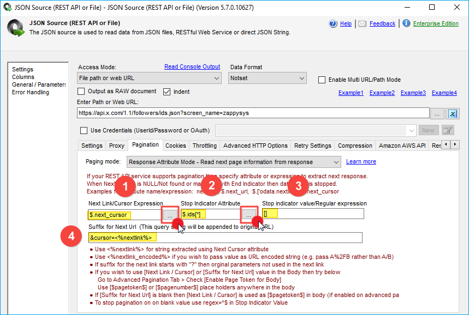The width and height of the screenshot is (469, 315).
Task: Click the Enterprise Edition info icon
Action: (406, 23)
